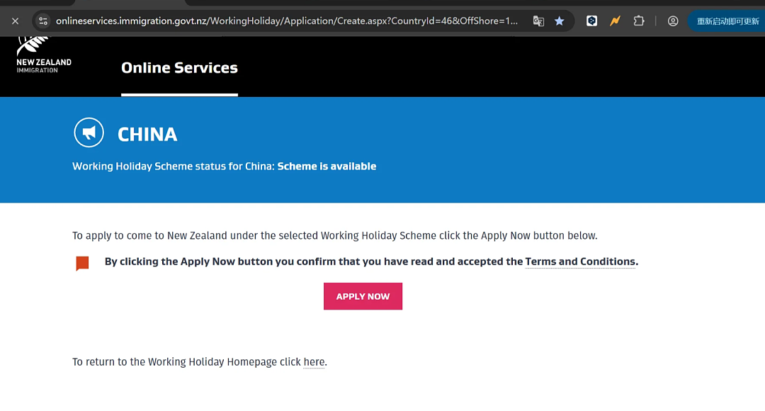
Task: Open the blue cube extension icon
Action: (591, 21)
